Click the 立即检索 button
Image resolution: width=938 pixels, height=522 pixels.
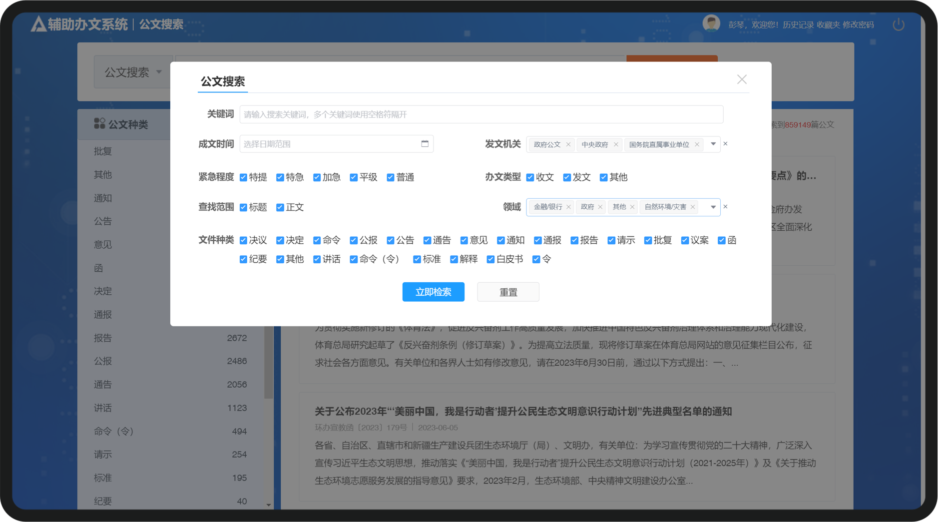434,292
